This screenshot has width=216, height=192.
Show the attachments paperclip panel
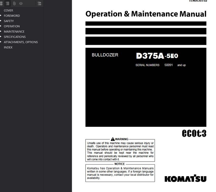click(14, 4)
